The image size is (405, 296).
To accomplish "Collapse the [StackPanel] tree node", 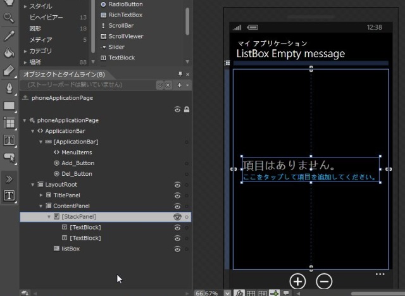I will (x=49, y=217).
